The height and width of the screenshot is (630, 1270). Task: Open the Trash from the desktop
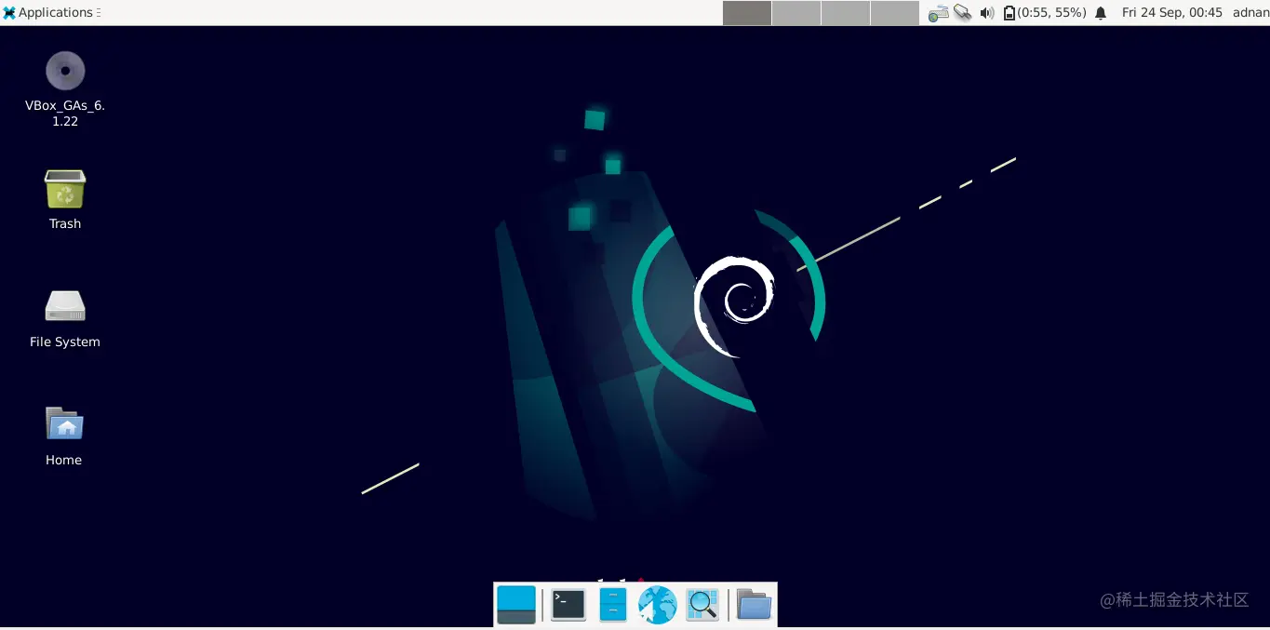coord(64,191)
